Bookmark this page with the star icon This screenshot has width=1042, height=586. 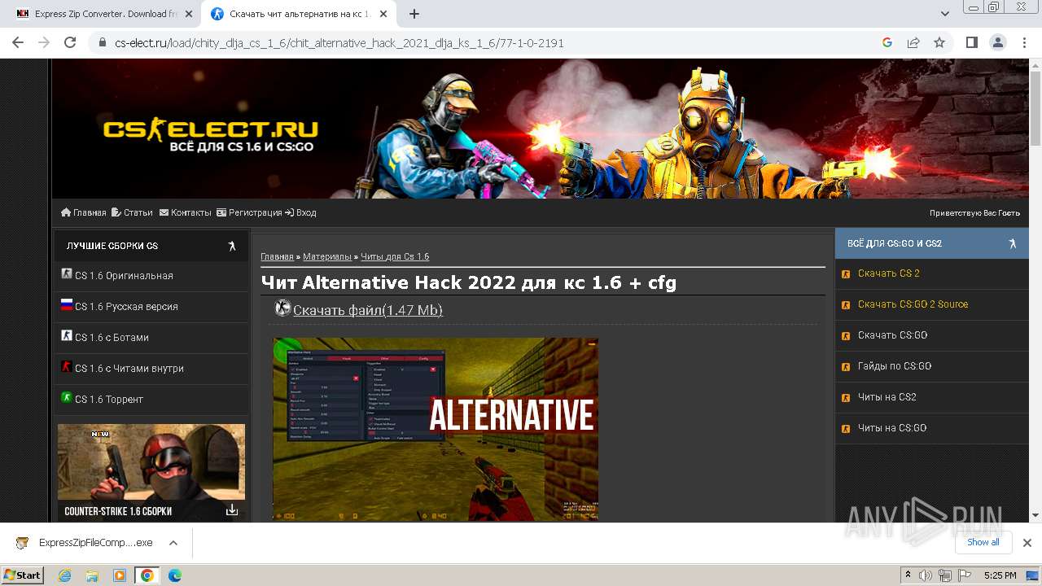pos(939,42)
